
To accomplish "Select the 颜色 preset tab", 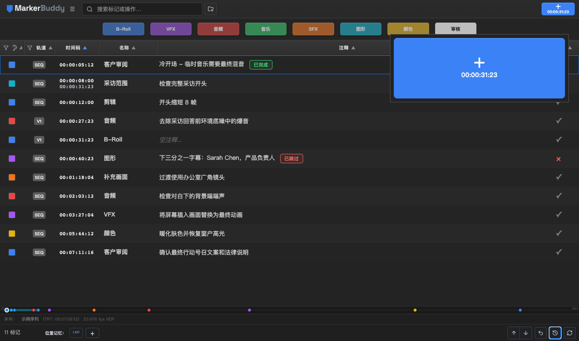I will pos(408,29).
